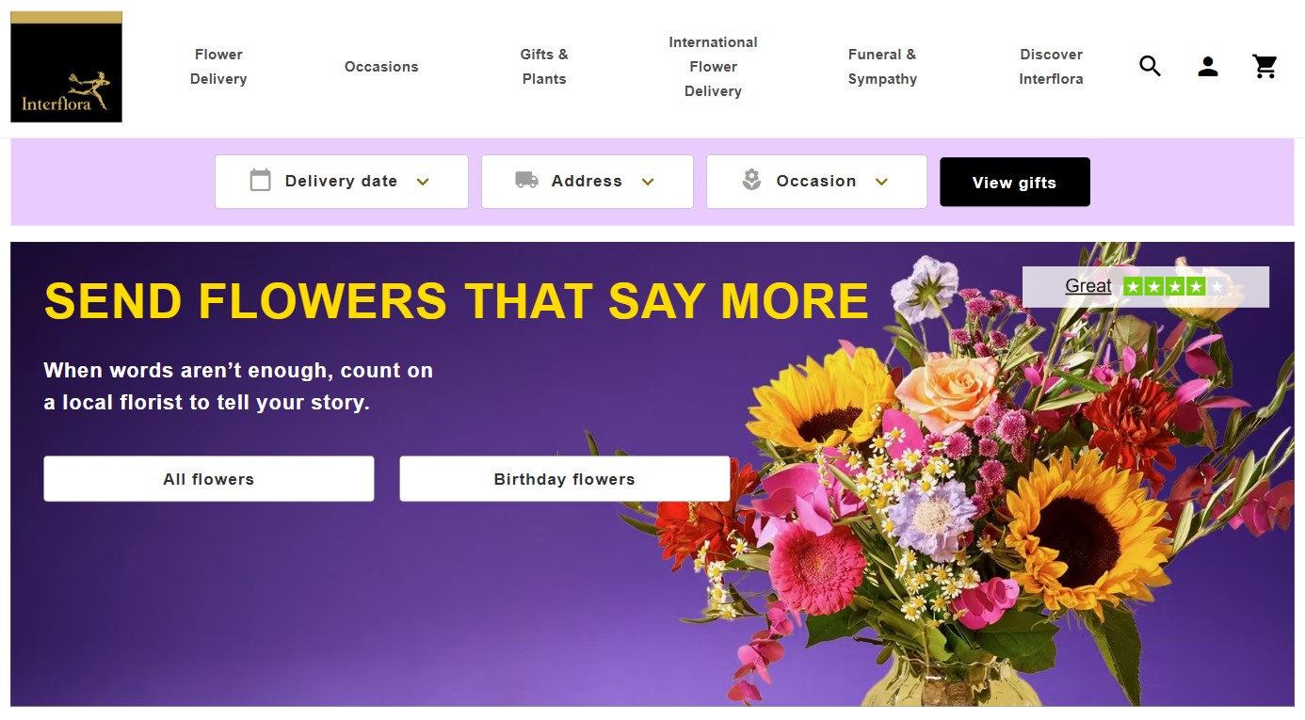Screen dimensions: 1305x720
Task: Open the Gifts & Plants menu
Action: pyautogui.click(x=544, y=67)
